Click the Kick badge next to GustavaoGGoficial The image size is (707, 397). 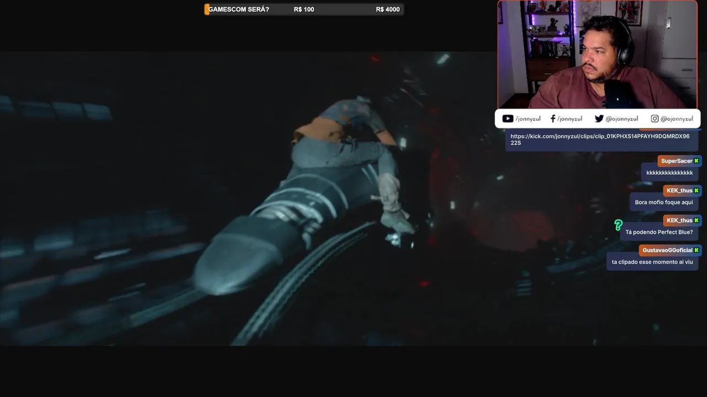tap(697, 250)
